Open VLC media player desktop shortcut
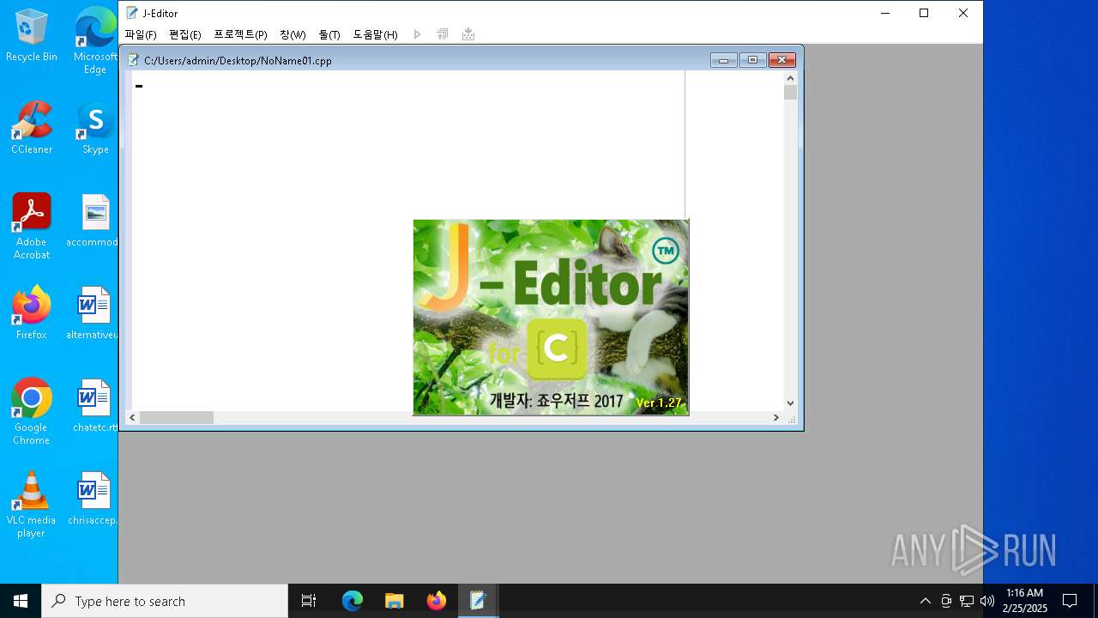This screenshot has width=1098, height=618. click(x=32, y=505)
